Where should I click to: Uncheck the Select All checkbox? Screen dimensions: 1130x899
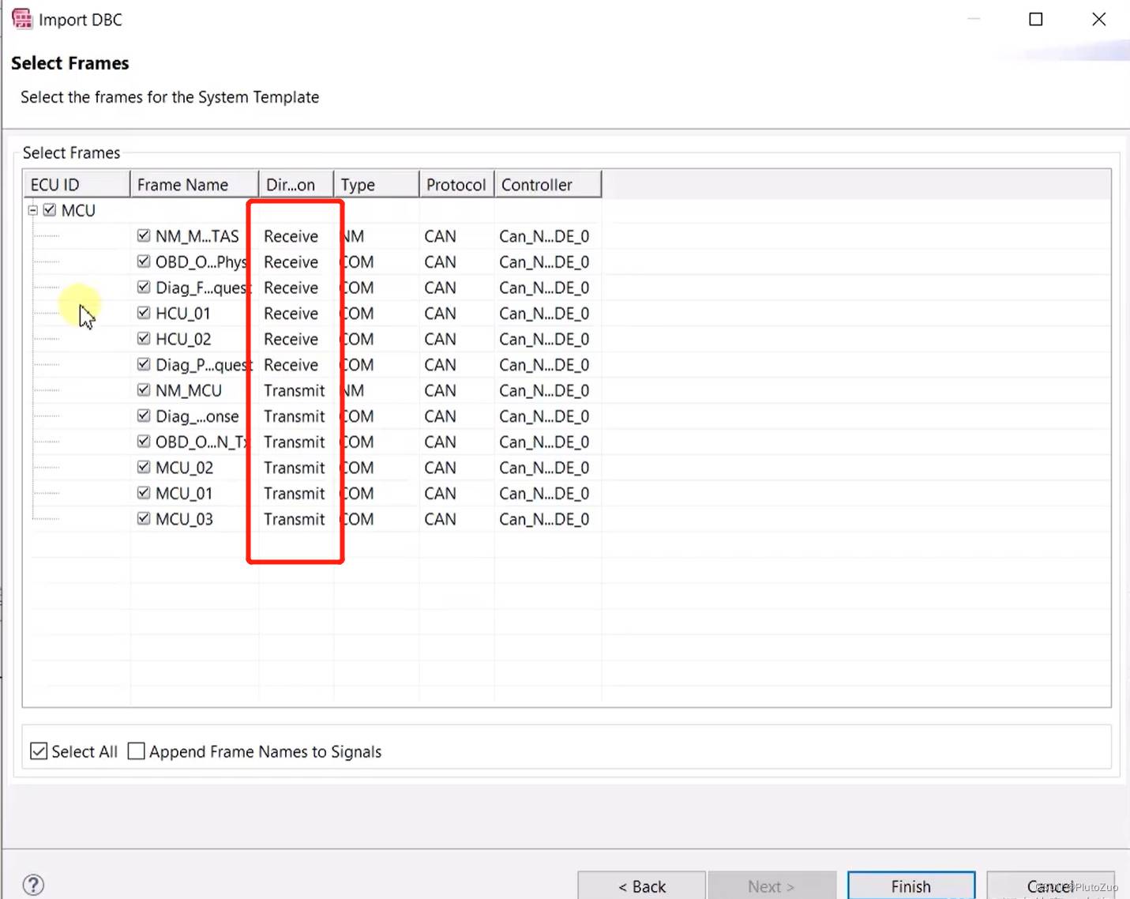coord(39,751)
